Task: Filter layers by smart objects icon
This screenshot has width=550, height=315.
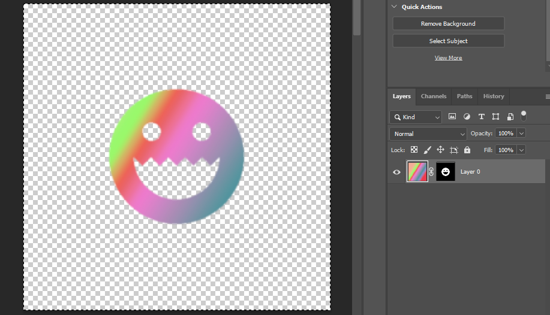Action: coord(510,117)
